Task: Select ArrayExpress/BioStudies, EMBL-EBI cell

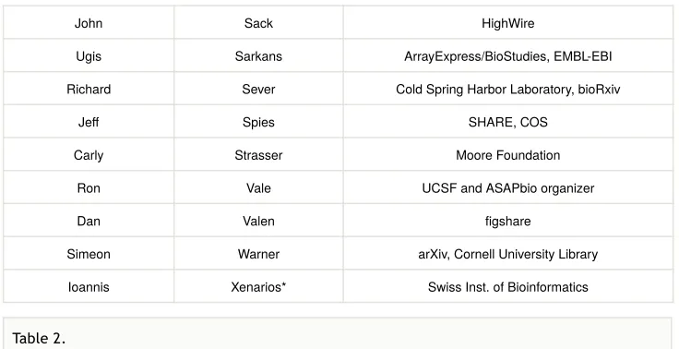Action: pyautogui.click(x=508, y=56)
